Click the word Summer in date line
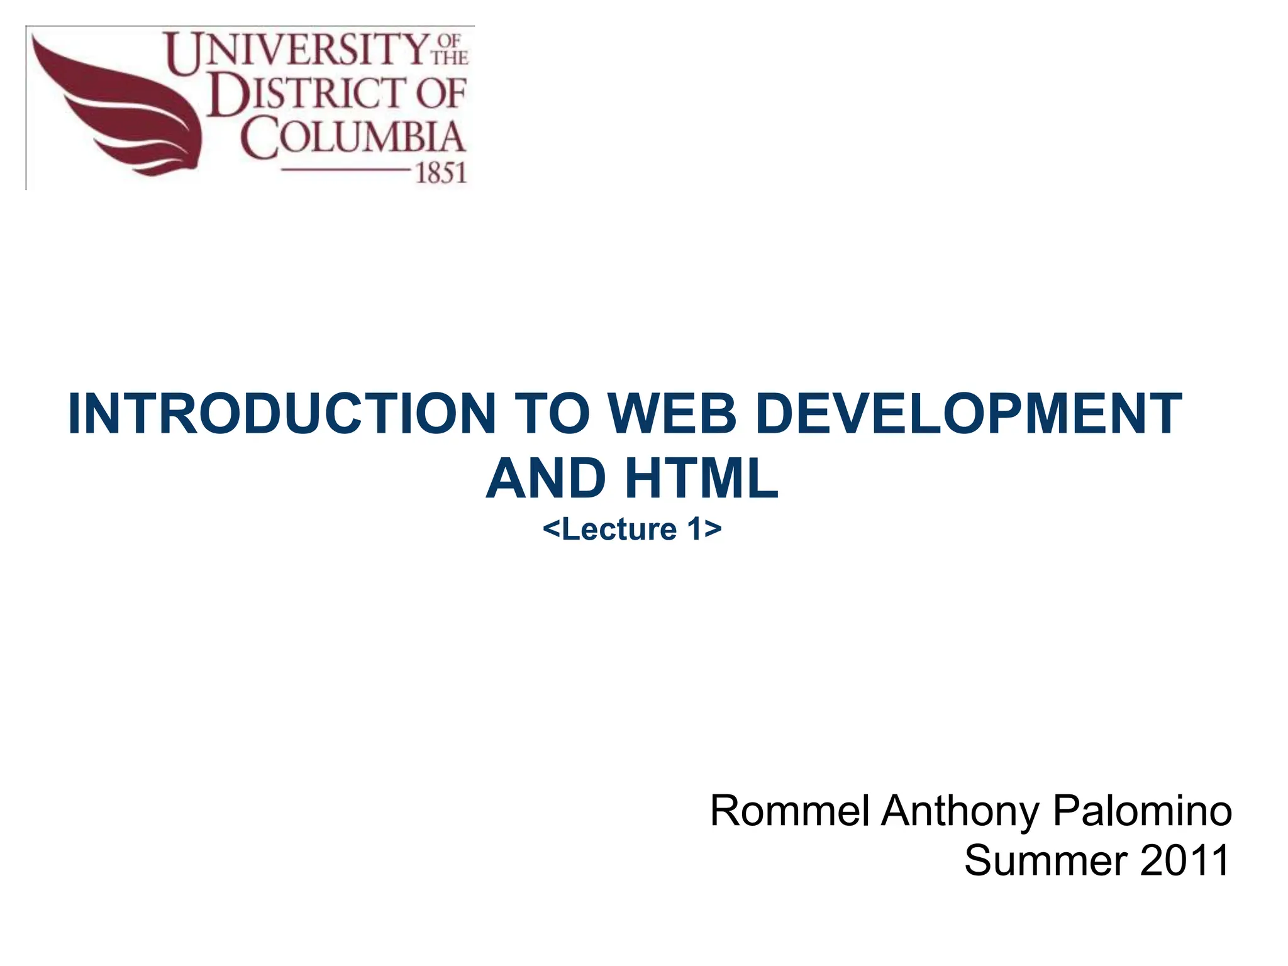The height and width of the screenshot is (966, 1288). [x=1046, y=861]
